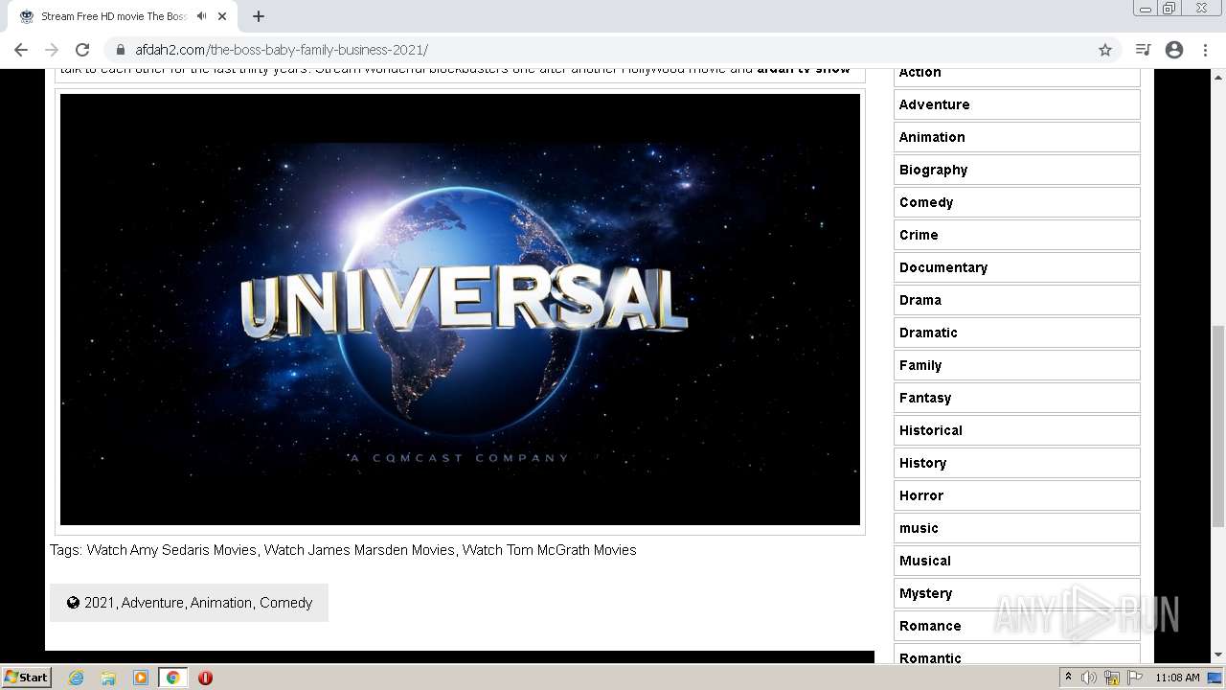
Task: Open the Adventure link below video
Action: [x=152, y=603]
